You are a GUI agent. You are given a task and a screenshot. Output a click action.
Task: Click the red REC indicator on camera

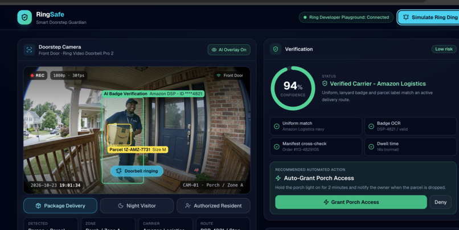coord(38,76)
